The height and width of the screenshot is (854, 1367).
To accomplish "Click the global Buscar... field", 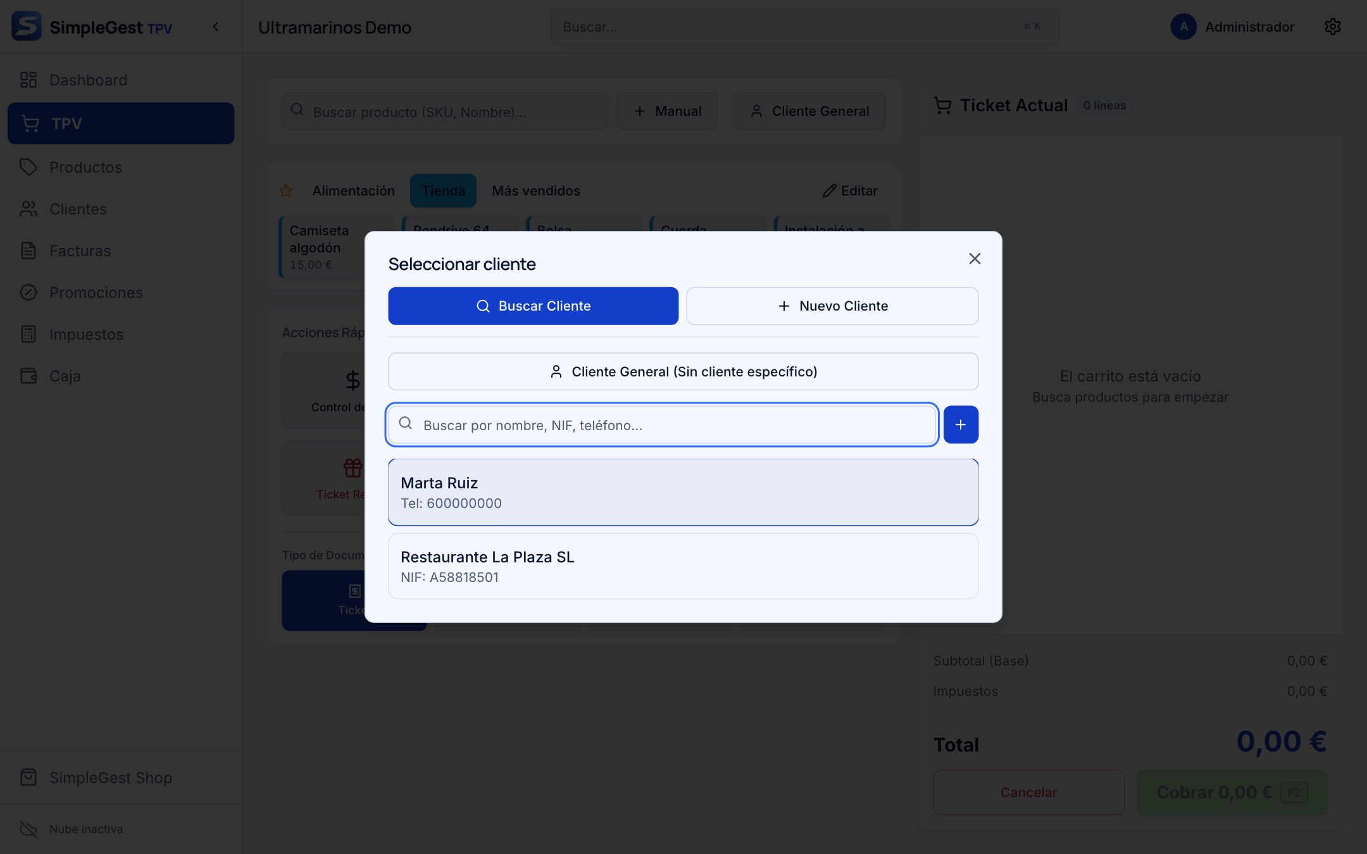I will click(804, 27).
